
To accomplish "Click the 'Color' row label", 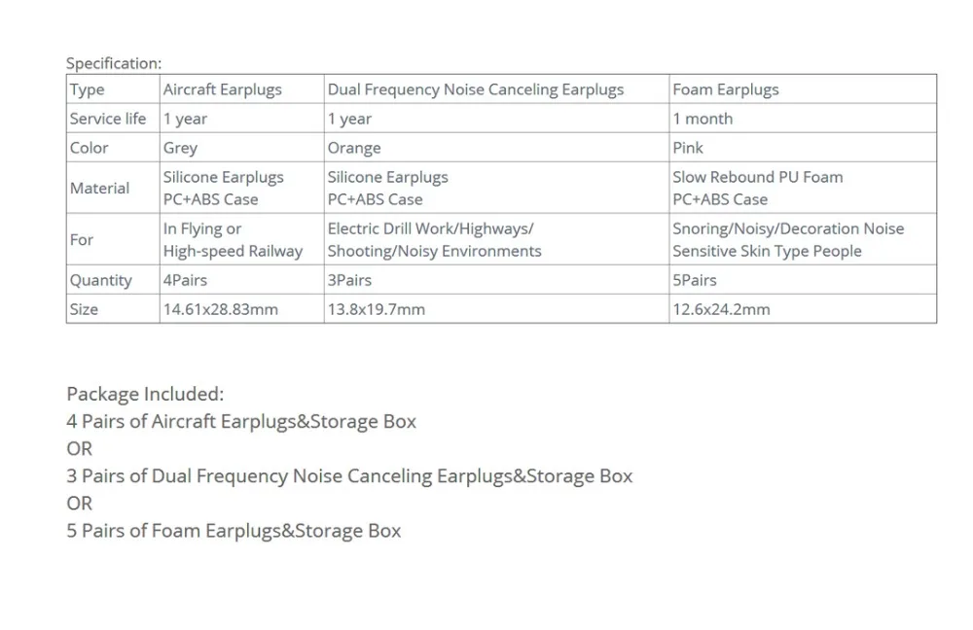I will pos(113,148).
